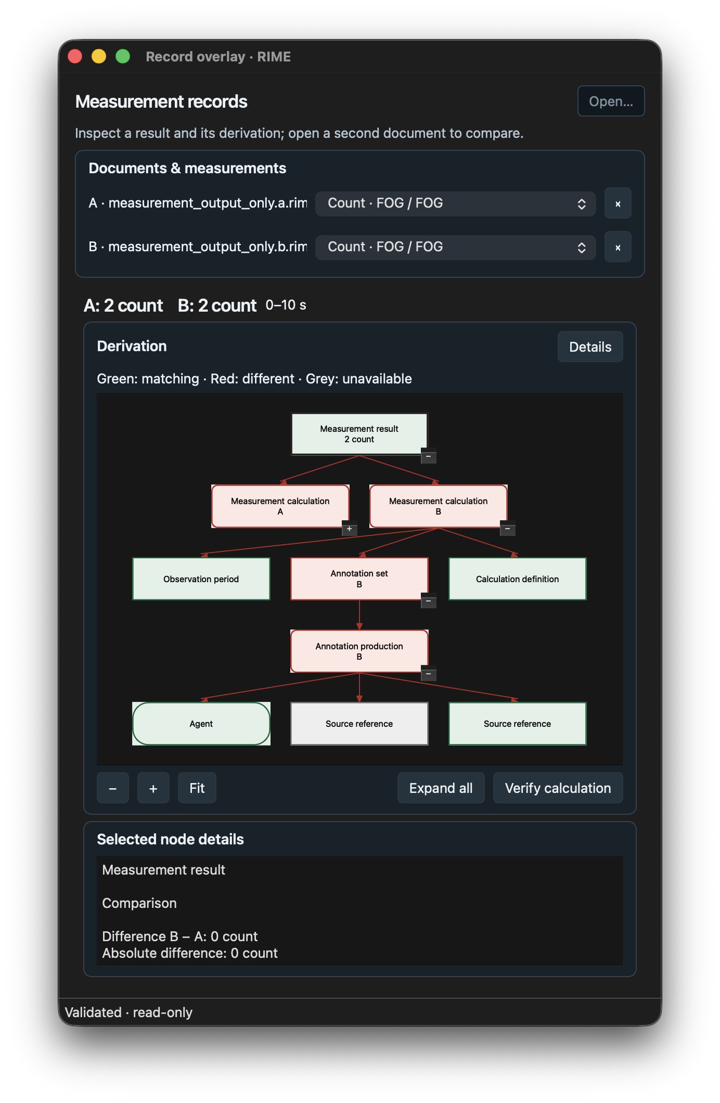Viewport: 720px width, 1103px height.
Task: Select the Measurement calculation A node
Action: [x=280, y=506]
